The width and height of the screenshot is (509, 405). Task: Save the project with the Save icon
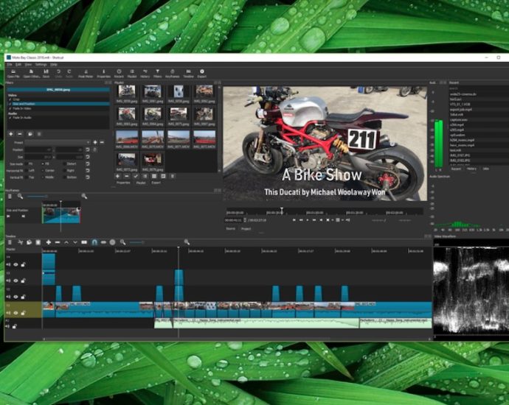[46, 74]
